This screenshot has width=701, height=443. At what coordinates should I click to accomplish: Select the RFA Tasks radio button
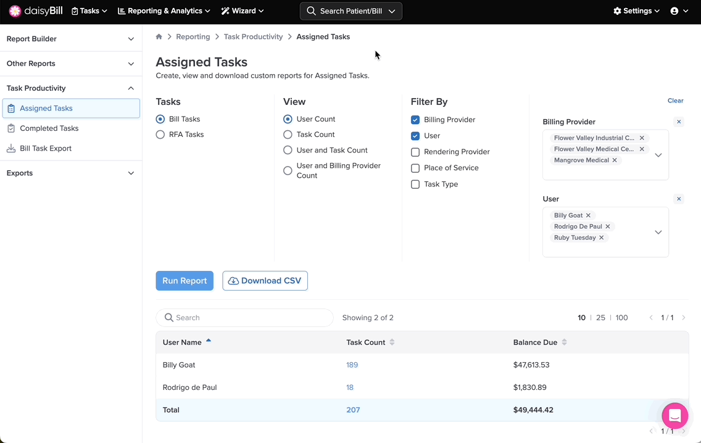click(160, 135)
